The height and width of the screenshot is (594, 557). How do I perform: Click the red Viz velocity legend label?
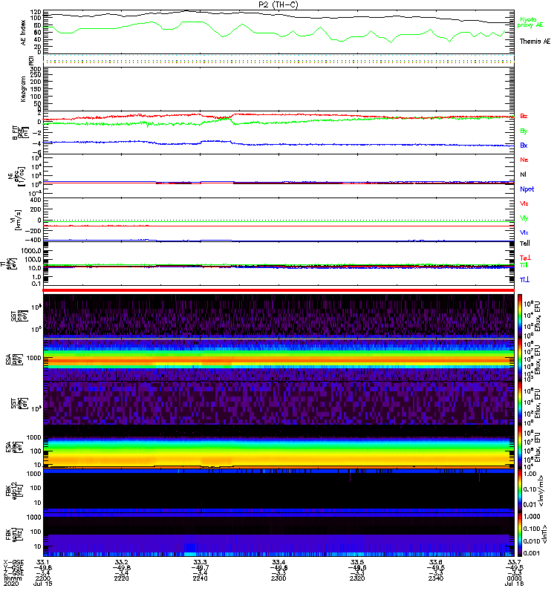[524, 203]
